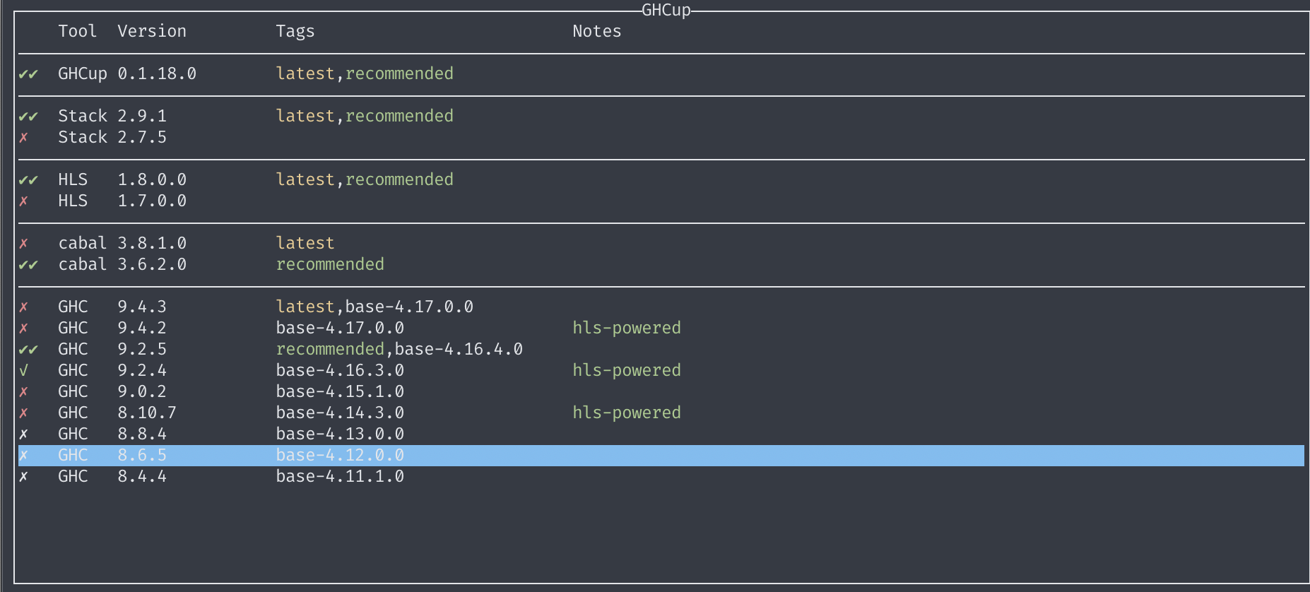The height and width of the screenshot is (592, 1310).
Task: Select cabal version 3.8.1.0
Action: (x=152, y=243)
